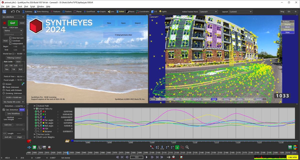
Task: Click the magnifier zoom icon under the graph
Action: [x=187, y=147]
